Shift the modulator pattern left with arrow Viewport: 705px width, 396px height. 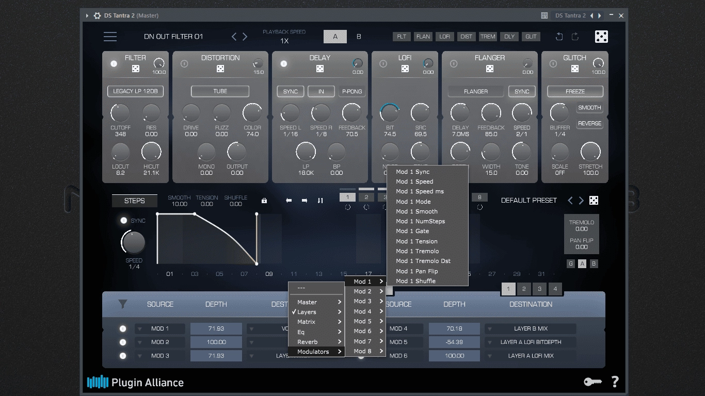coord(289,201)
